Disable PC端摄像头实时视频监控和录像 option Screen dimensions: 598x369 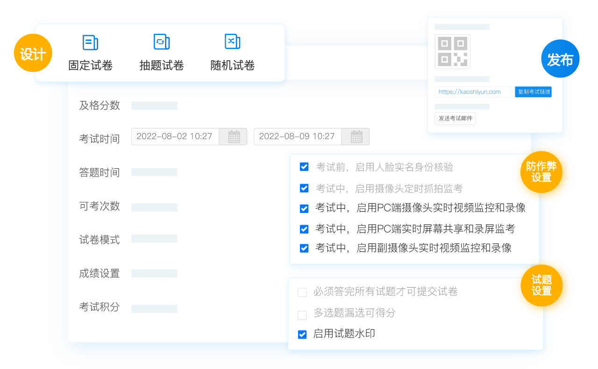(304, 208)
